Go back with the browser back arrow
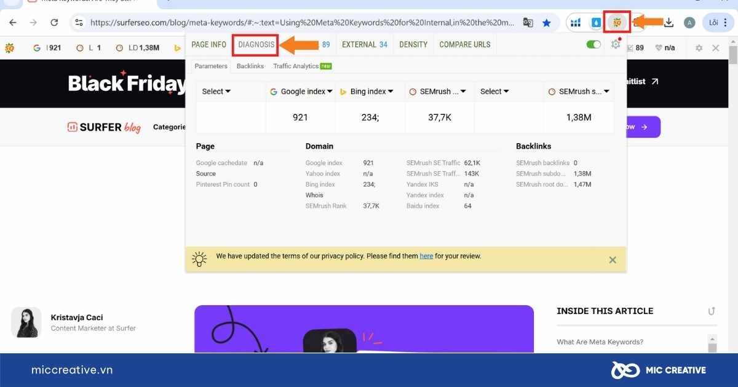Image resolution: width=738 pixels, height=387 pixels. (x=13, y=23)
